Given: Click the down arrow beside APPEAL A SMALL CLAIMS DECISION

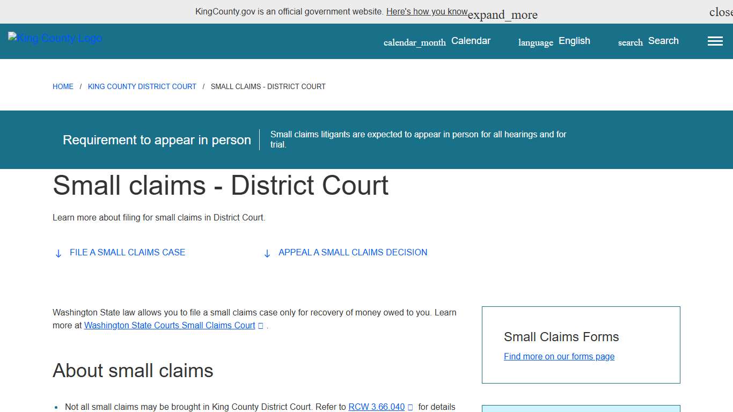Looking at the screenshot, I should coord(267,253).
